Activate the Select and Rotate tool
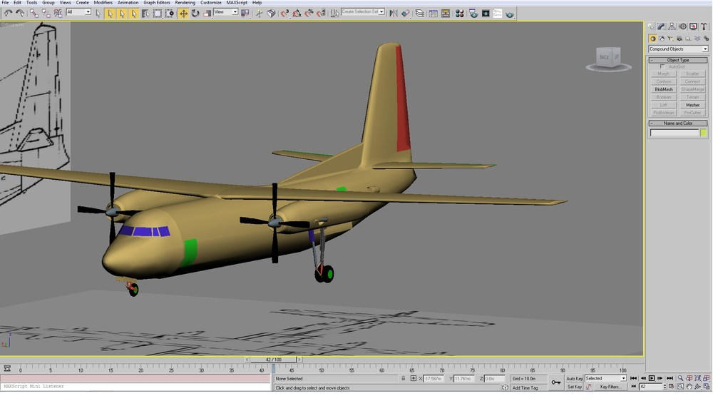This screenshot has width=713, height=401. click(195, 13)
